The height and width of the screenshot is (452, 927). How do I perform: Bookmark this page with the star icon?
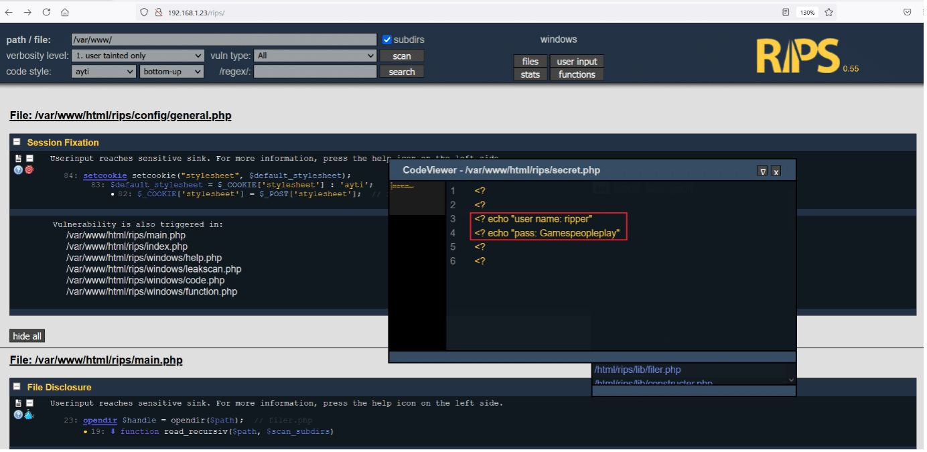[x=829, y=12]
